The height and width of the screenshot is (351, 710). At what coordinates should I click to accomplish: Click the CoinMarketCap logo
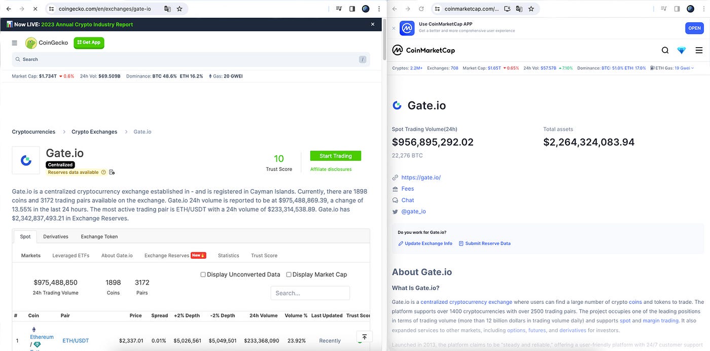(x=423, y=50)
